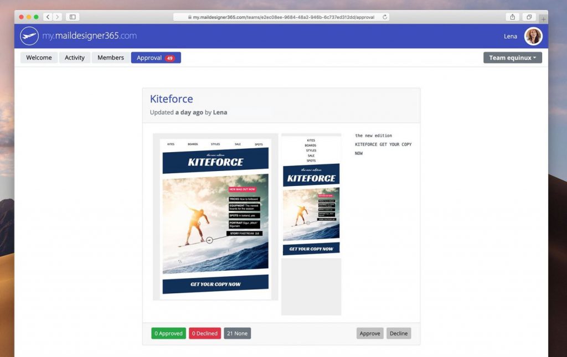Click the Safari forward arrow

point(57,17)
